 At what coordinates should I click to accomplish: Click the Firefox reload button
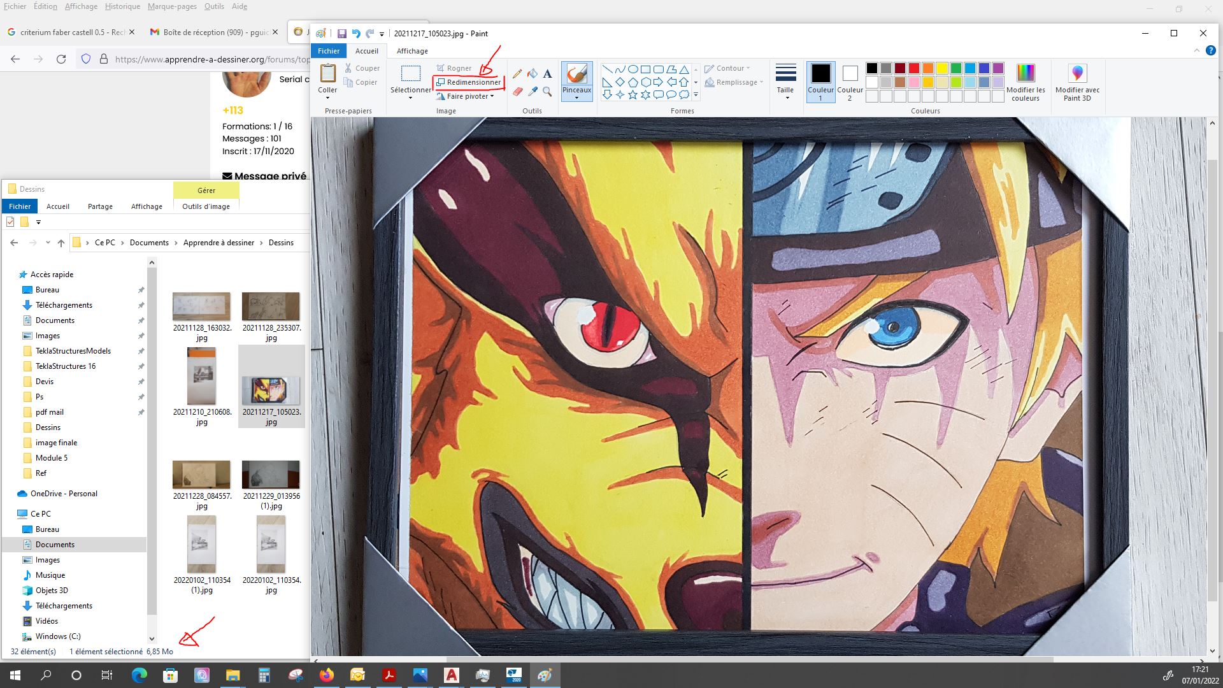click(61, 59)
